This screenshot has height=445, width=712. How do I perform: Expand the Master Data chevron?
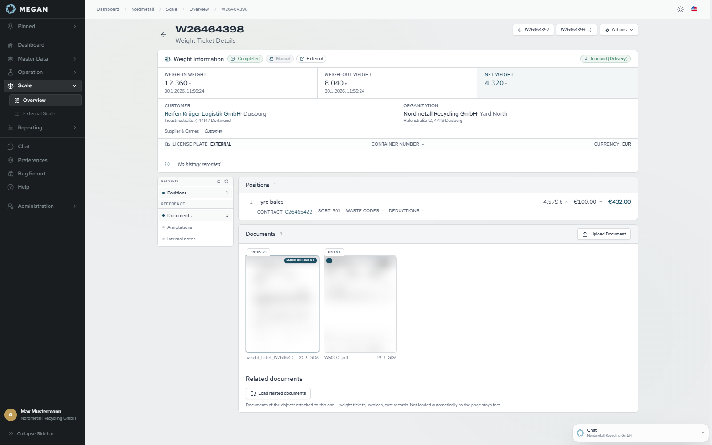[75, 59]
